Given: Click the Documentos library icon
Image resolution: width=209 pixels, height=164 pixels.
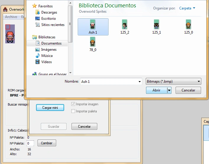Looking at the screenshot, I should pos(38,43).
